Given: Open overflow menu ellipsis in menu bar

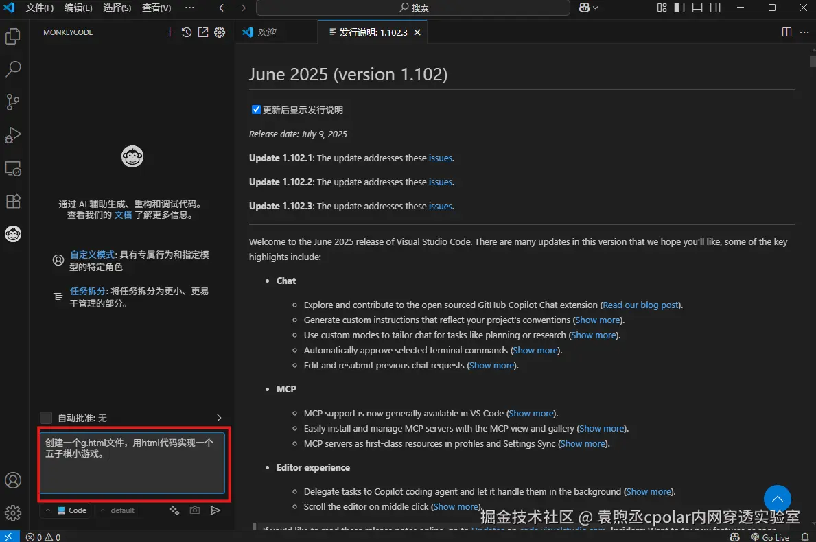Looking at the screenshot, I should 189,8.
